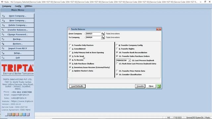
Task: Enable Transfer Price Matrix Data
Action: [117, 71]
